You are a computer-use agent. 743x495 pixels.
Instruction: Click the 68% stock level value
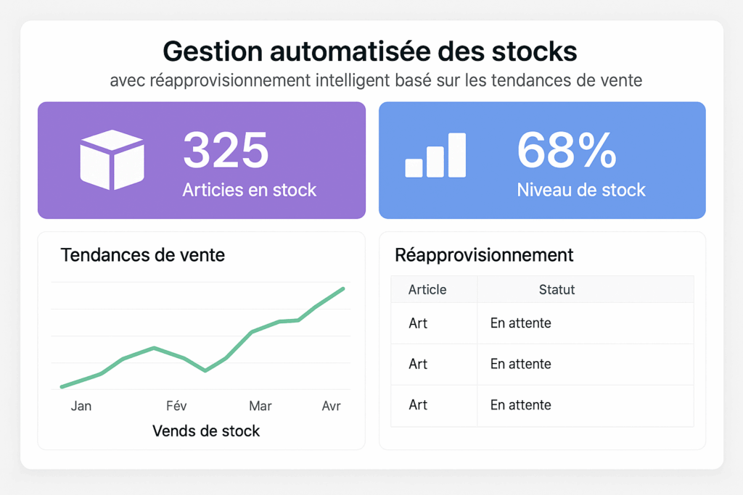coord(567,150)
